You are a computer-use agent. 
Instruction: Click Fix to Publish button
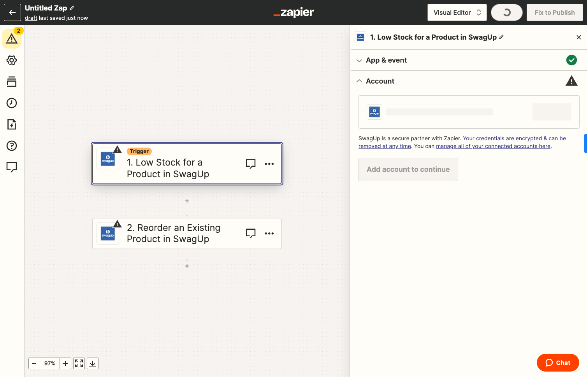(x=555, y=12)
